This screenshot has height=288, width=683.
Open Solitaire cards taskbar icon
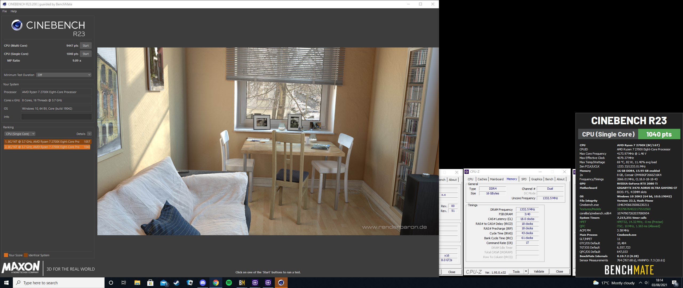pyautogui.click(x=190, y=283)
